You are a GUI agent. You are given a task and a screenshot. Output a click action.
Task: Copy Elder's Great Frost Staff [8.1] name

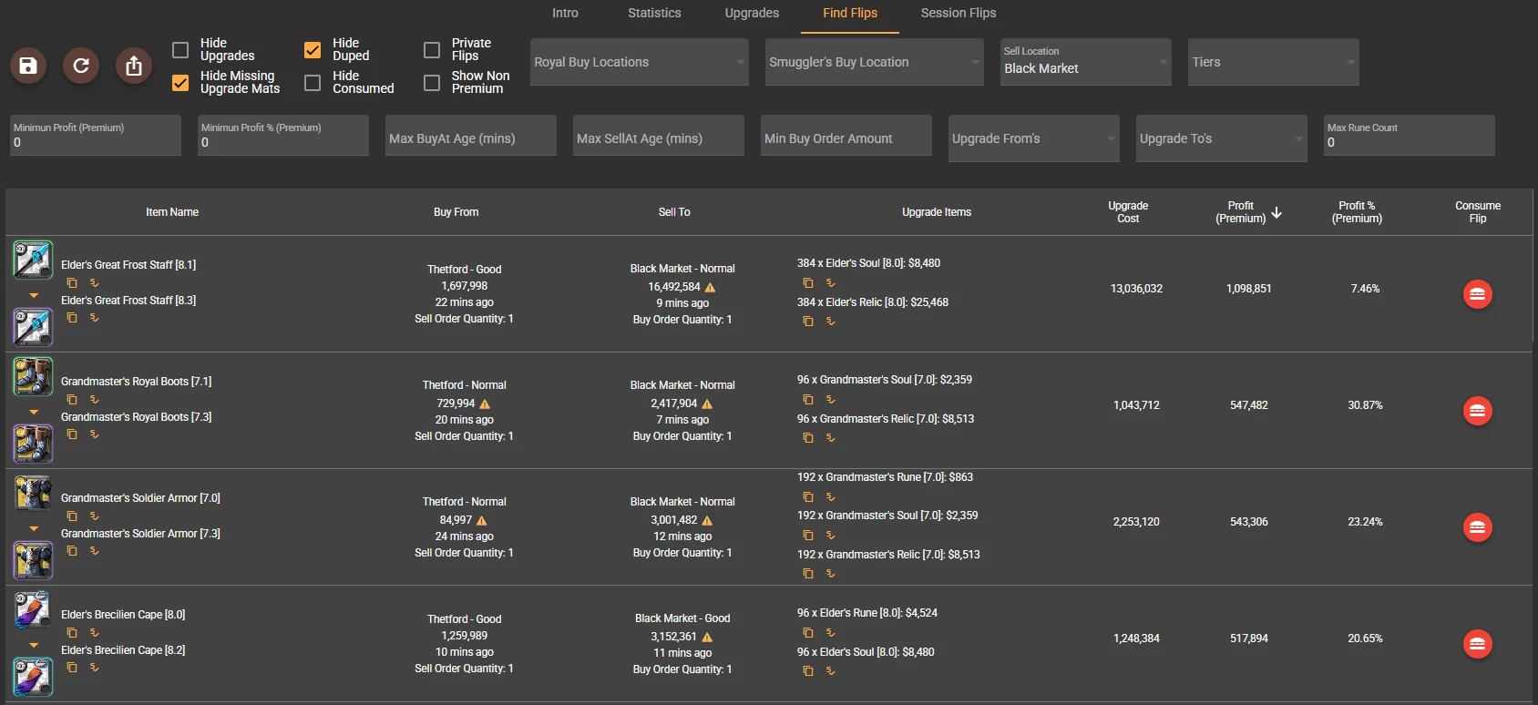click(x=72, y=283)
